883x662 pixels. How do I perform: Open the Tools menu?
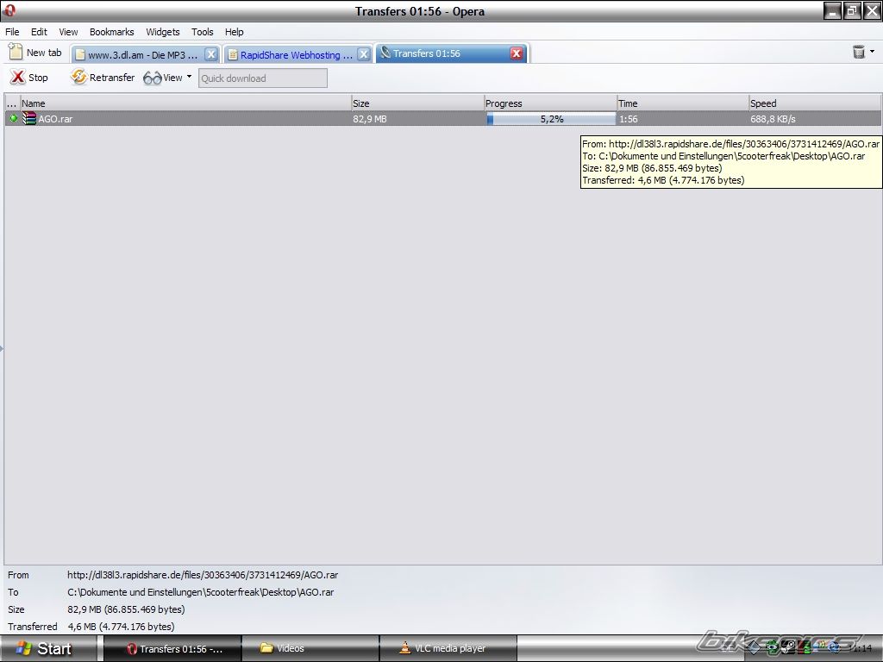[x=202, y=32]
